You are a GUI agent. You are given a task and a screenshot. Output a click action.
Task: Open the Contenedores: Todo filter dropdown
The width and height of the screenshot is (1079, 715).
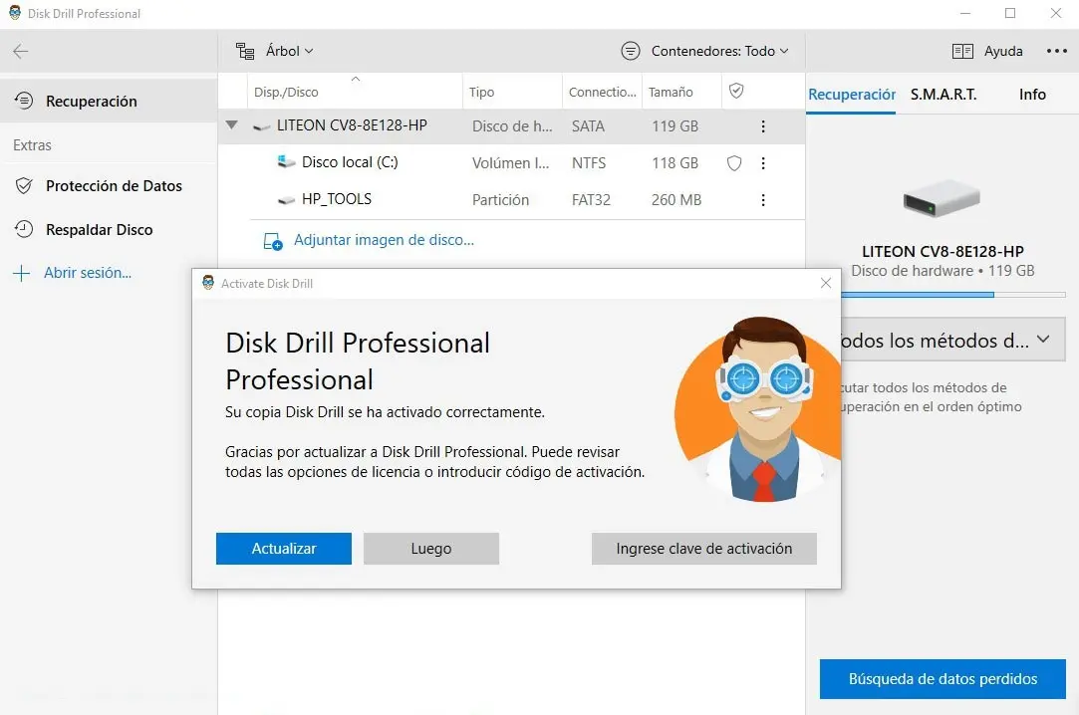tap(705, 51)
